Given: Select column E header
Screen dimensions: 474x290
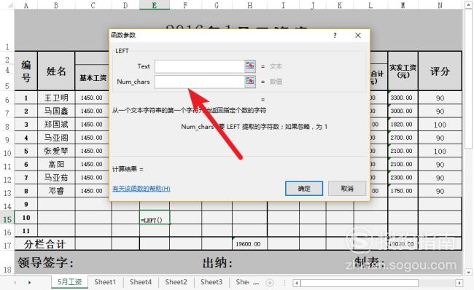Looking at the screenshot, I should pyautogui.click(x=155, y=5).
